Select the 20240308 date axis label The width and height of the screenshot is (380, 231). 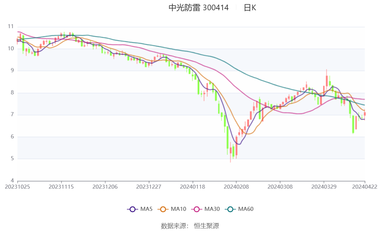[280, 187]
